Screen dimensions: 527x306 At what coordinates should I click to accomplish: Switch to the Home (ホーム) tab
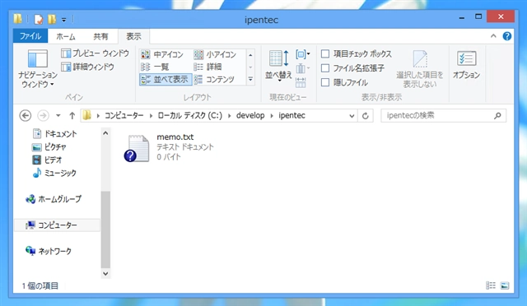click(x=66, y=37)
